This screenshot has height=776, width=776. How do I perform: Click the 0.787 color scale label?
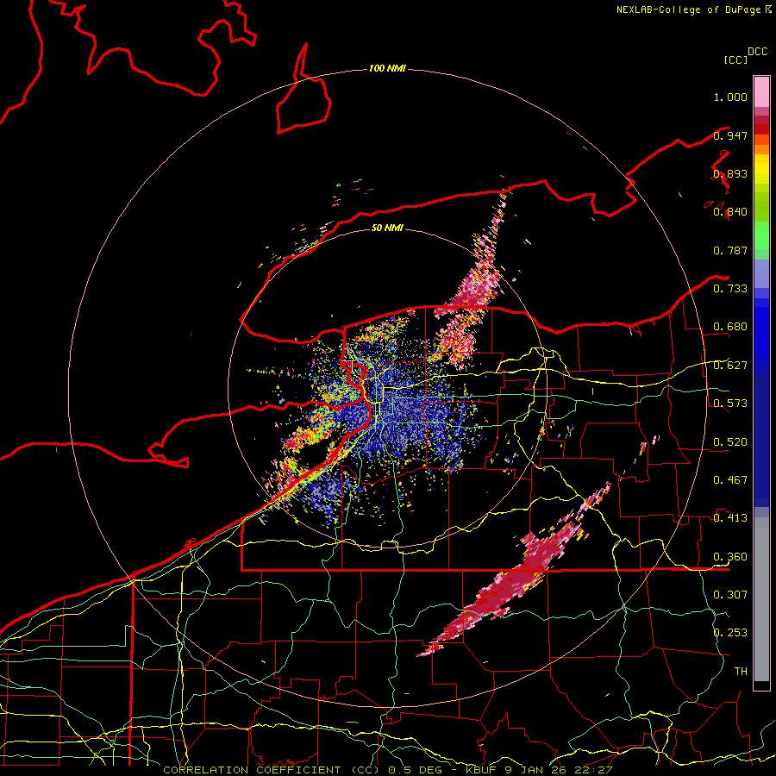730,250
